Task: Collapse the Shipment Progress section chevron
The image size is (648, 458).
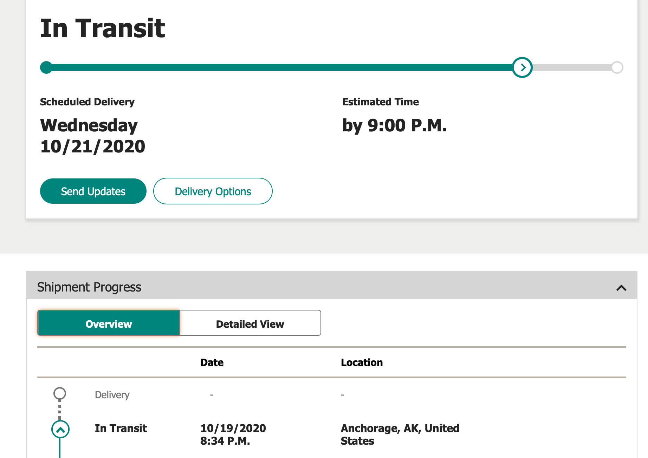Action: point(621,288)
